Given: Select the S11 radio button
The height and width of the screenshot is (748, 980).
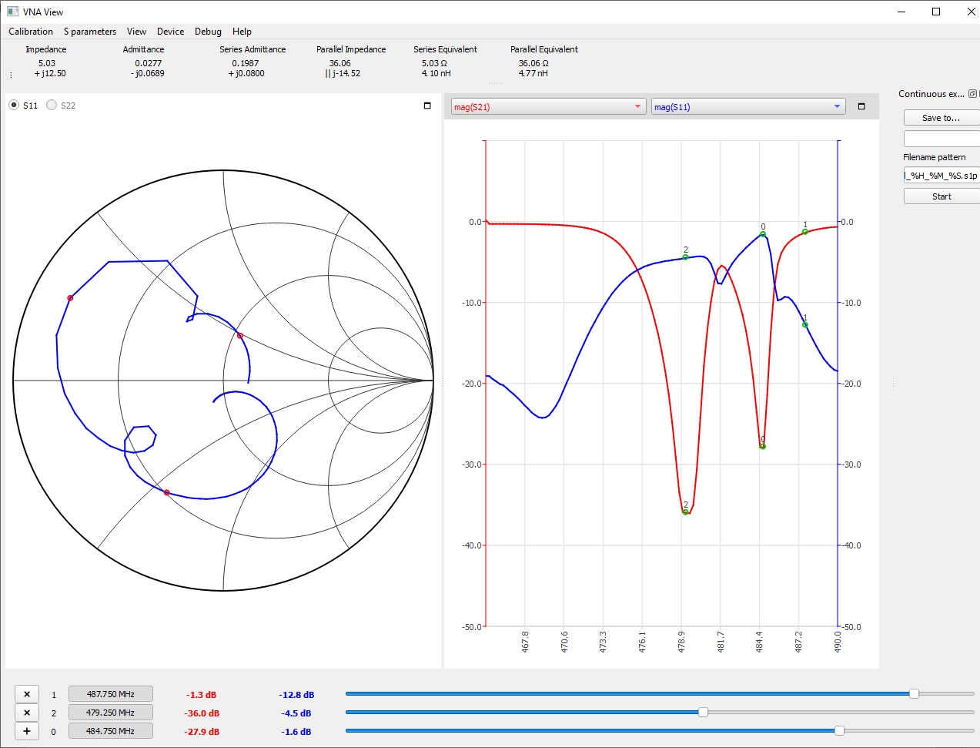Looking at the screenshot, I should [x=14, y=106].
